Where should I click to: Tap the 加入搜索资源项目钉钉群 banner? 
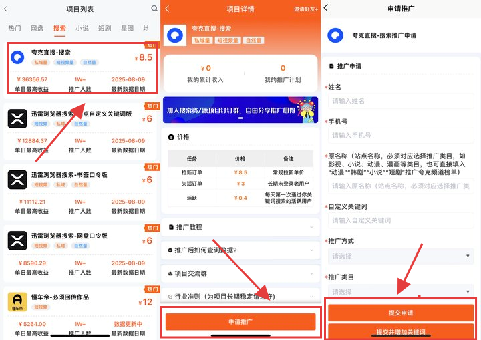point(240,110)
